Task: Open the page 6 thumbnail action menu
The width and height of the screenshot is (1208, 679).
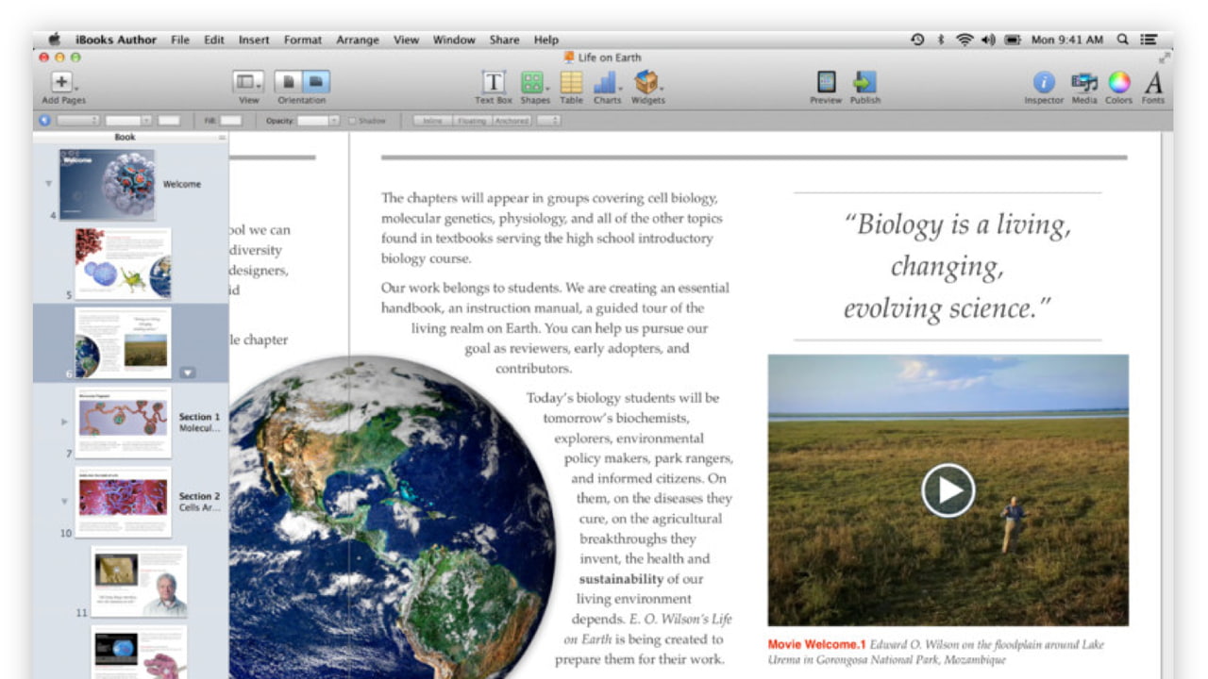Action: 188,373
